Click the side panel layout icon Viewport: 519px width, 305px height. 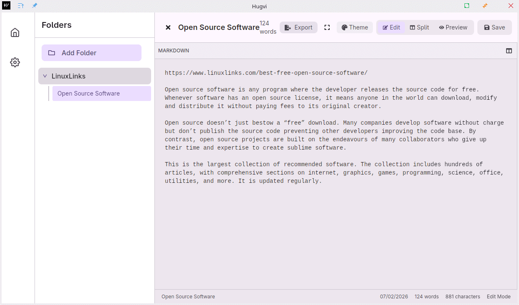509,51
